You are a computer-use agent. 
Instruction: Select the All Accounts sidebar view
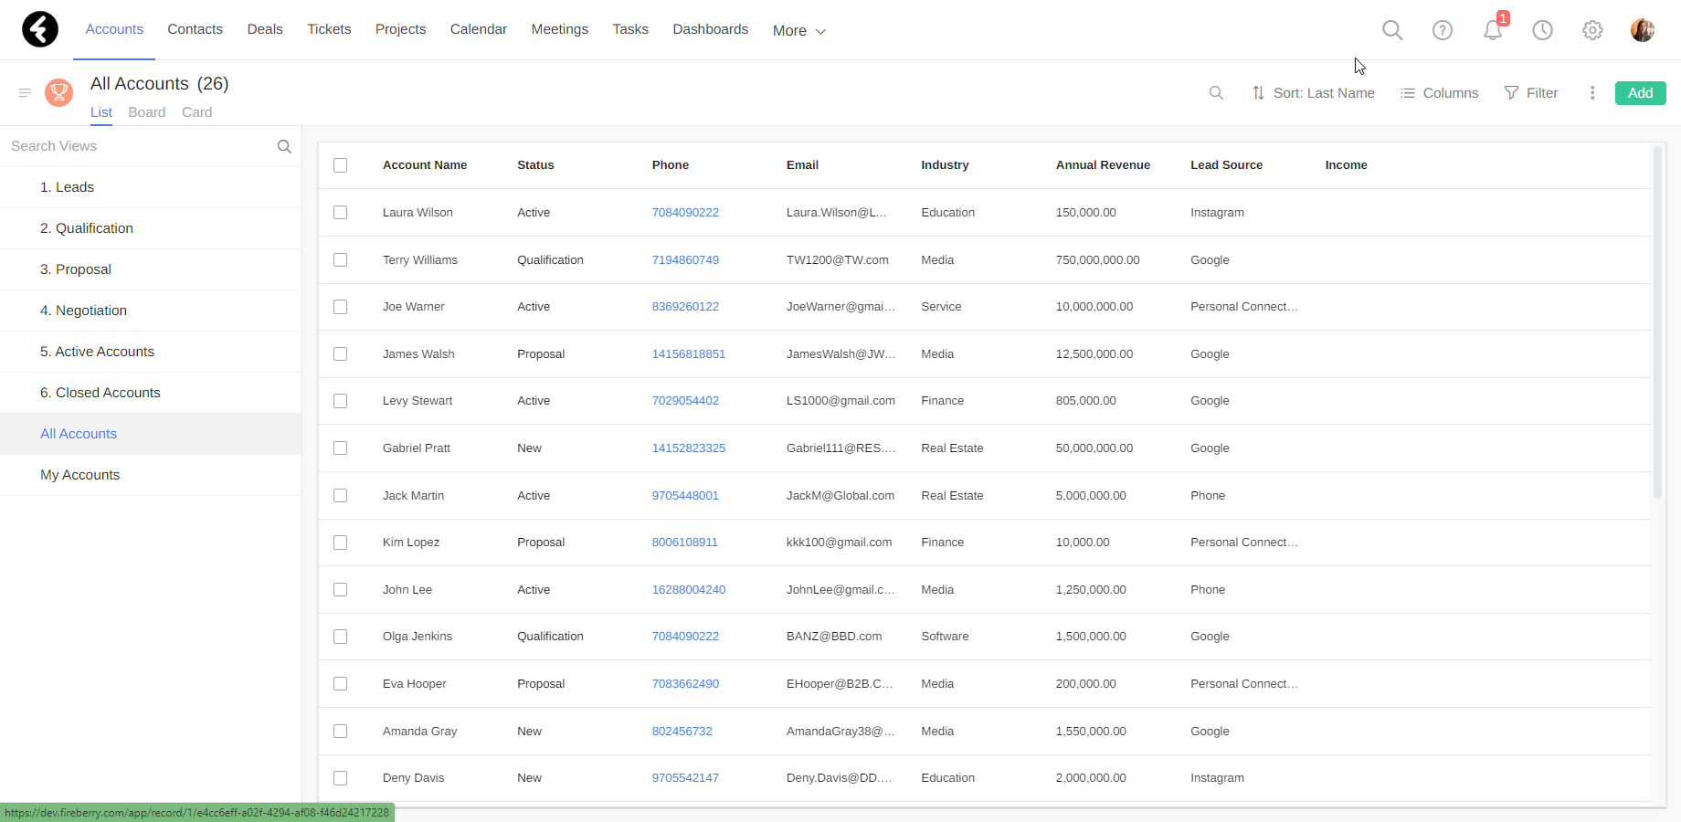(151, 434)
